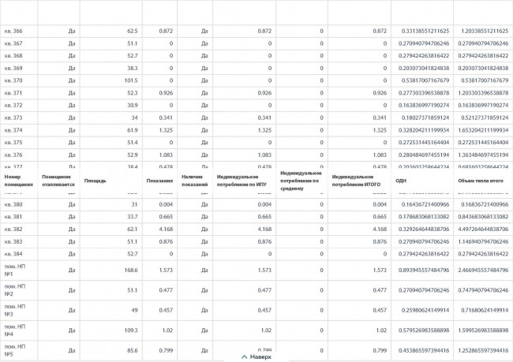Image resolution: width=513 pixels, height=362 pixels.
Task: Click area value 101.5 for кв. 370
Action: [131, 80]
